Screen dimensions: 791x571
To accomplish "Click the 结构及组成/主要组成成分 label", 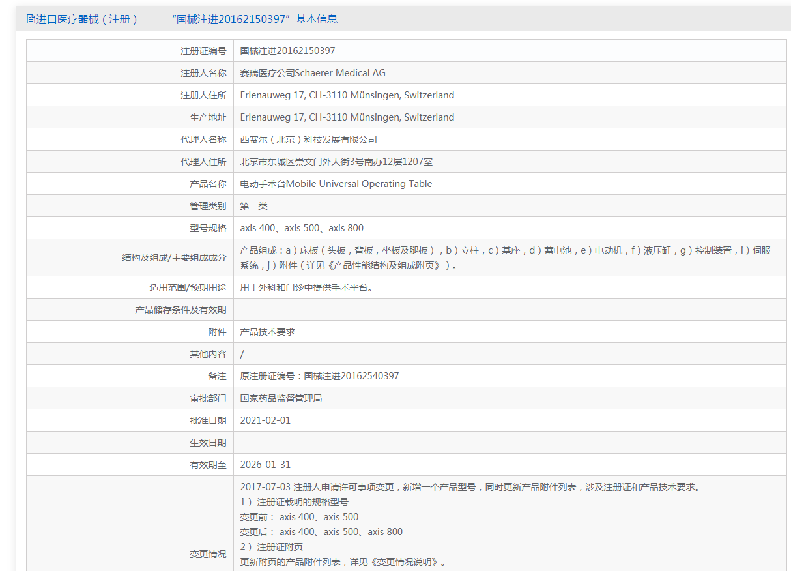I will [174, 257].
